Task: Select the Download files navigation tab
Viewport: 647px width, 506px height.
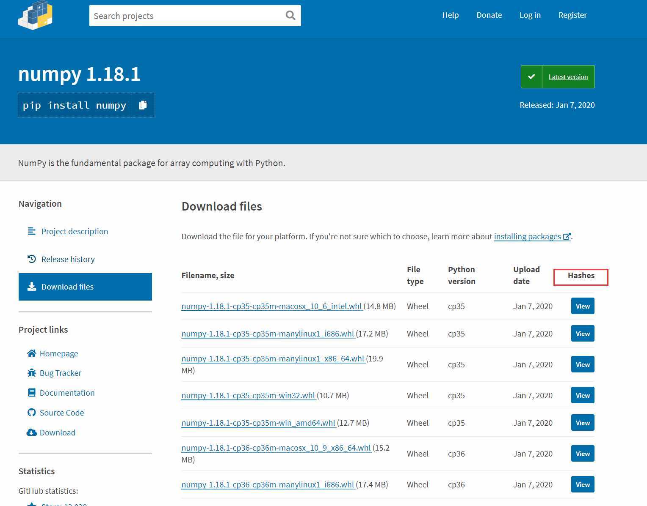Action: pos(85,287)
